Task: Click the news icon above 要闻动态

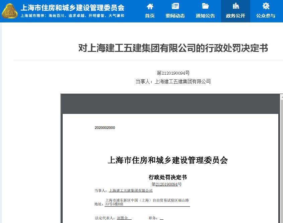Action: pyautogui.click(x=175, y=6)
